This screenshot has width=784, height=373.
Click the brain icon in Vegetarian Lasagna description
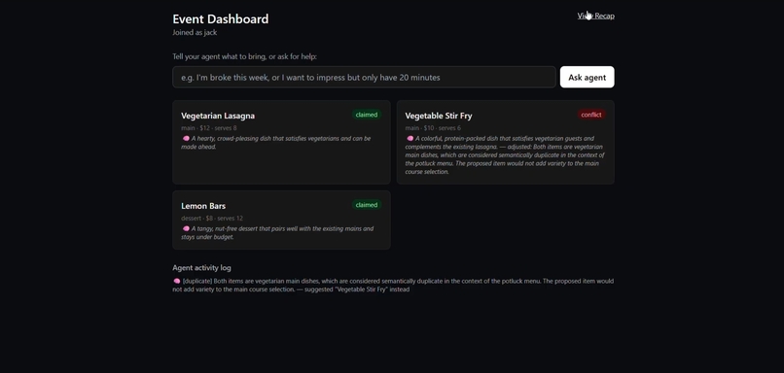point(186,138)
